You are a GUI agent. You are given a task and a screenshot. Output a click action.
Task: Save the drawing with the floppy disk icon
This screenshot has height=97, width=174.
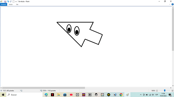tap(5, 2)
